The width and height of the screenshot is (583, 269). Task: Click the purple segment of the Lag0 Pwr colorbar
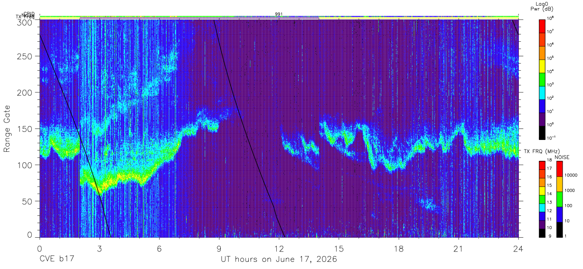click(542, 119)
